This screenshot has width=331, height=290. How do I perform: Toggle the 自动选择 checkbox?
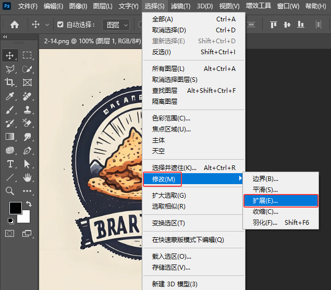coord(60,25)
